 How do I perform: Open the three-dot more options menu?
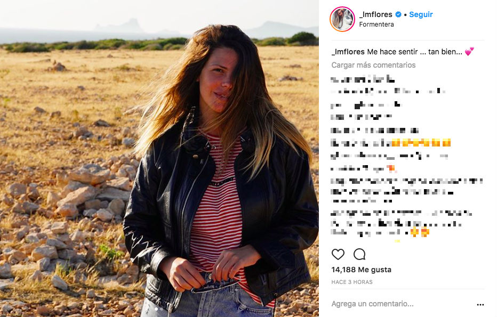pos(480,304)
